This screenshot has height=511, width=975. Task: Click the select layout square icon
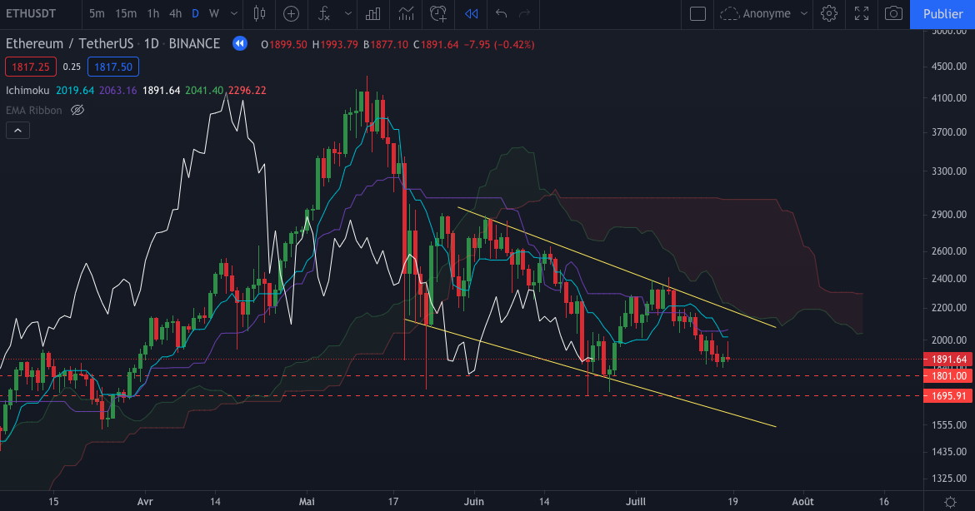(697, 14)
